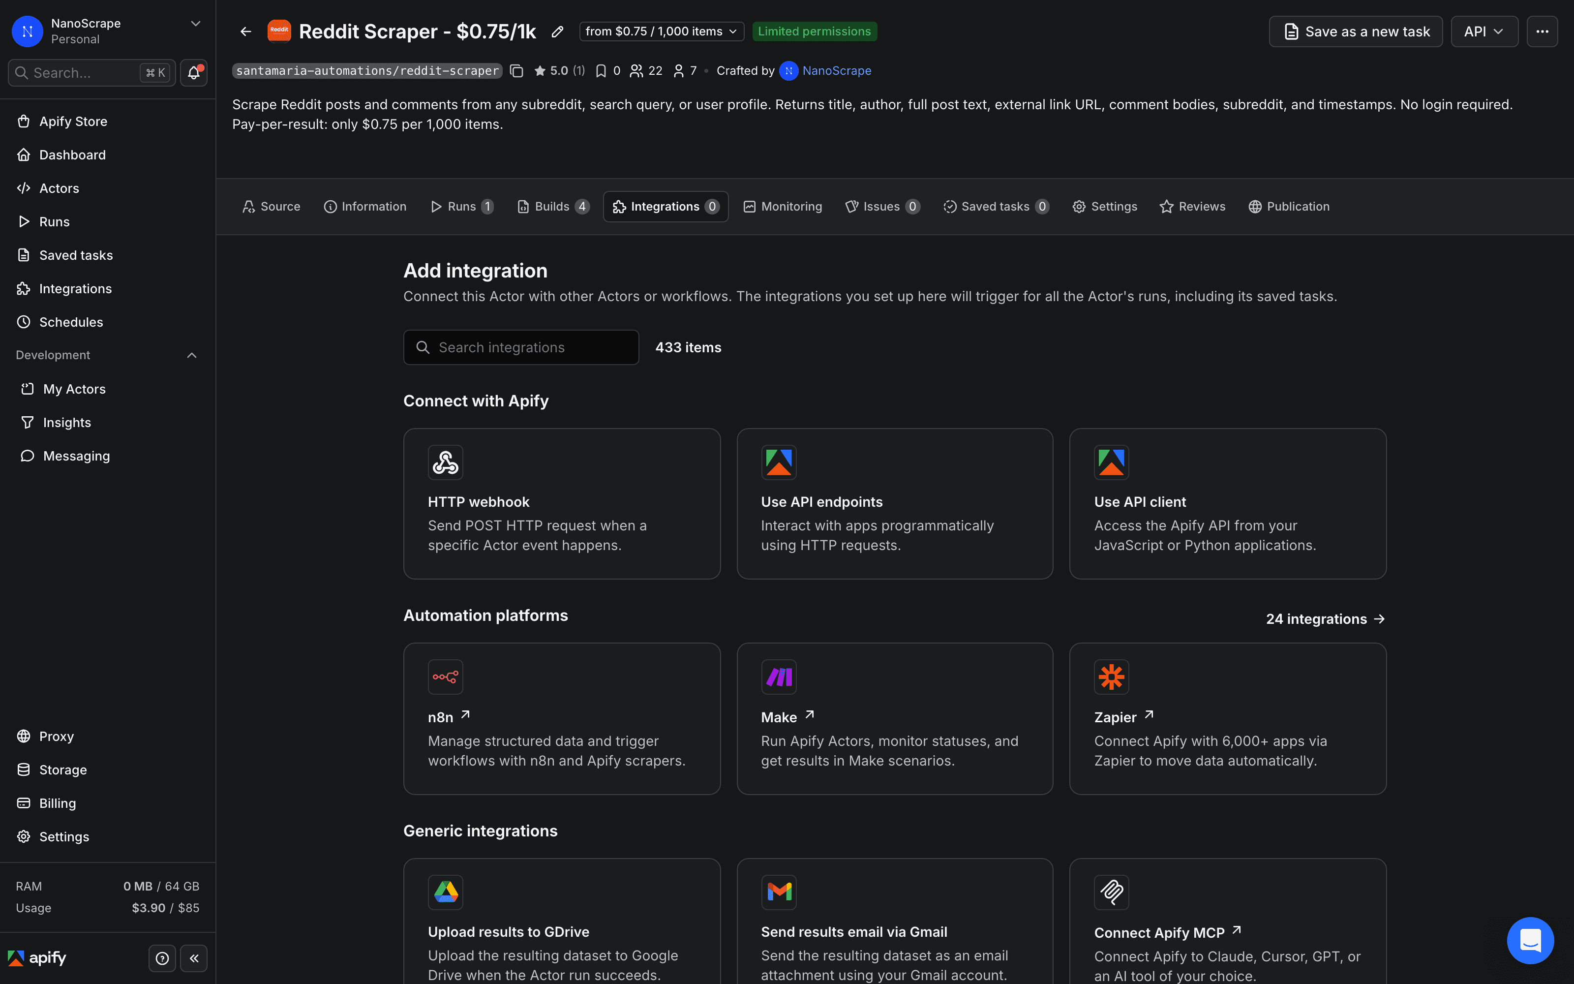Click Save as a new task button

[x=1356, y=31]
